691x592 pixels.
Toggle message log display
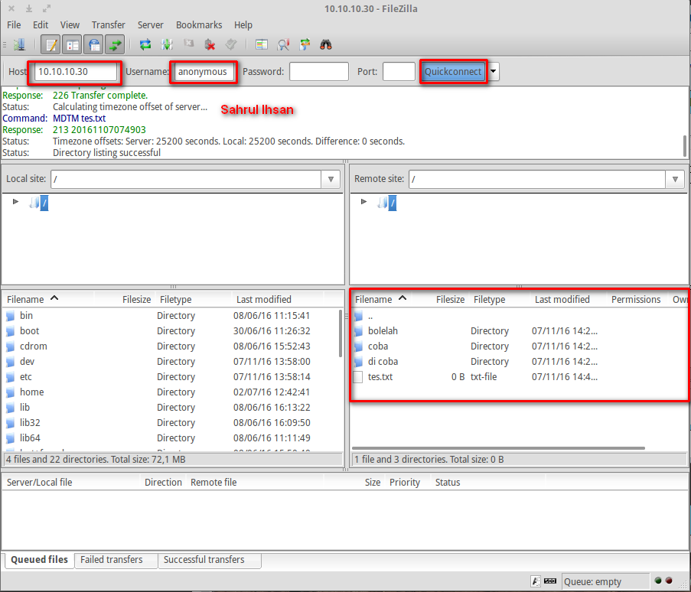click(x=51, y=44)
